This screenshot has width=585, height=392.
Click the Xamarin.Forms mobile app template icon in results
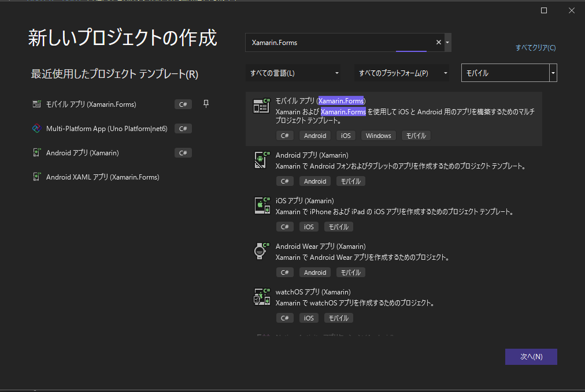261,106
